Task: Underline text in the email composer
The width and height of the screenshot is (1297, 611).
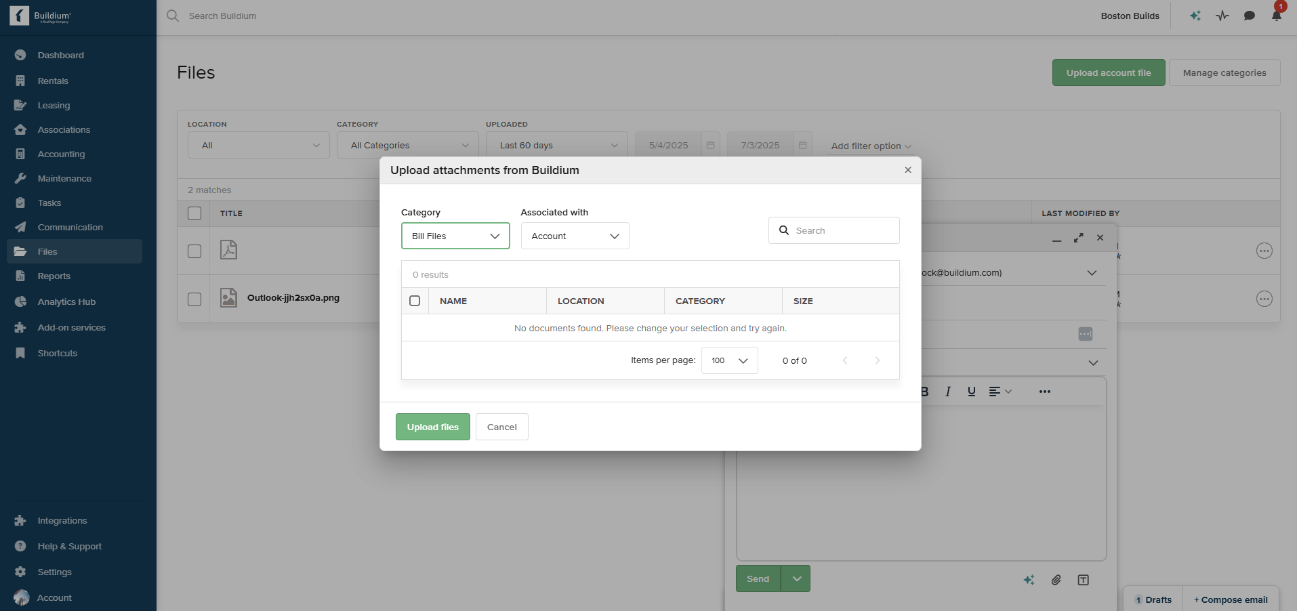Action: 972,391
